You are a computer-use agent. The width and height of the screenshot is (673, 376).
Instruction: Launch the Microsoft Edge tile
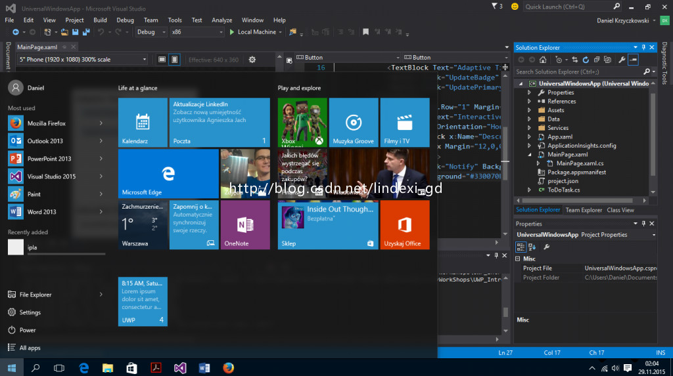click(168, 174)
